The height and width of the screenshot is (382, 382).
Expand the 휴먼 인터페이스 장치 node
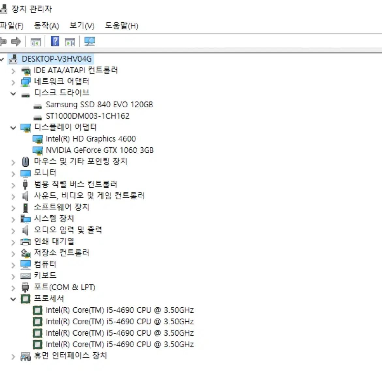[13, 357]
